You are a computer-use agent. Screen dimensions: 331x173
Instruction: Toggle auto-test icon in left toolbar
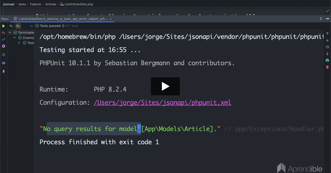click(4, 39)
